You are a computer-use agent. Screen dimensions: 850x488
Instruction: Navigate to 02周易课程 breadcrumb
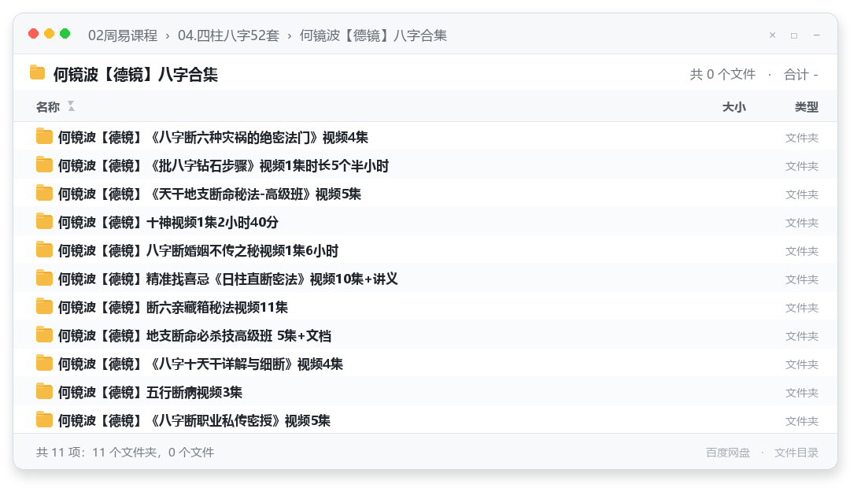coord(123,35)
